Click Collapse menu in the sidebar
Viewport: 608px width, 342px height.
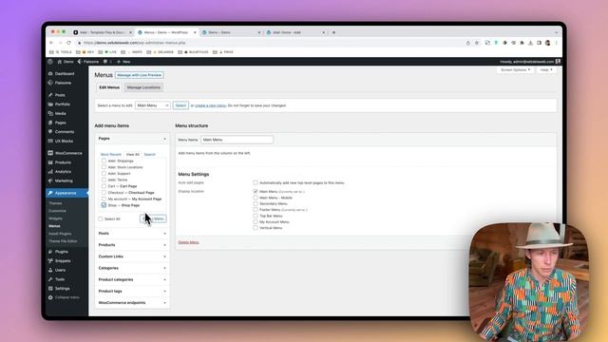(x=66, y=297)
